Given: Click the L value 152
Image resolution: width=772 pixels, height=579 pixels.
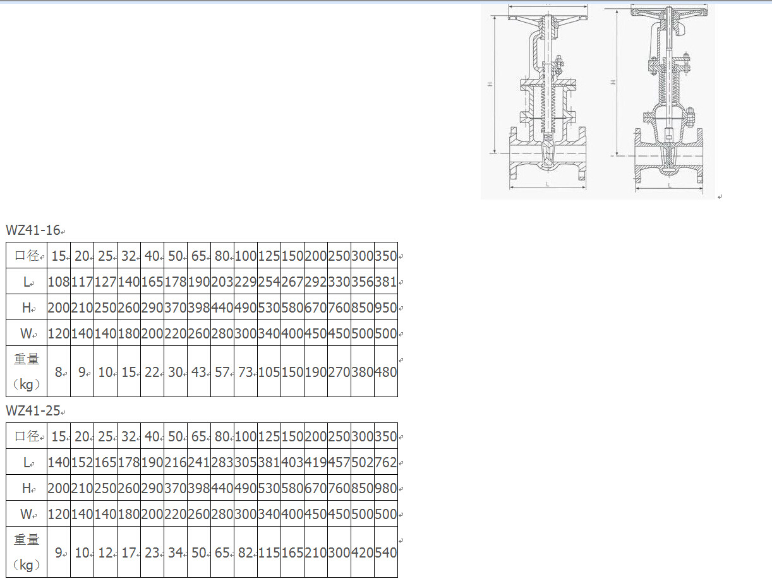Looking at the screenshot, I should tap(82, 462).
